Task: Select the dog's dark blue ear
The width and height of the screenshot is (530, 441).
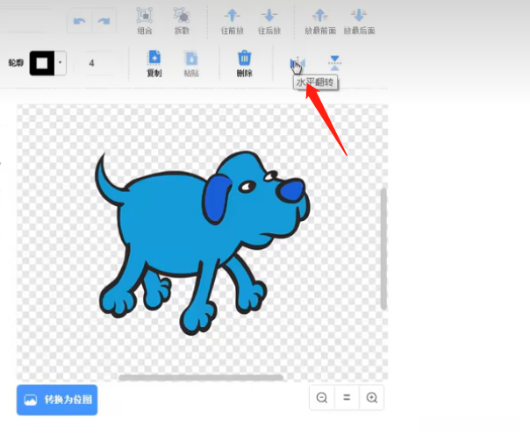Action: point(217,199)
